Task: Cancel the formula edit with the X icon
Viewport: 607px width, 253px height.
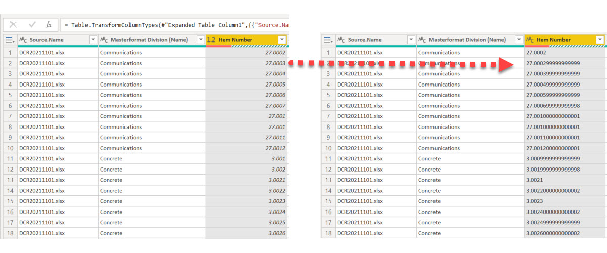Action: pos(13,24)
